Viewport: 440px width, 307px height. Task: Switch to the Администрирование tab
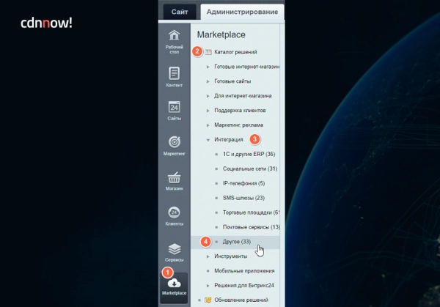[x=242, y=12]
